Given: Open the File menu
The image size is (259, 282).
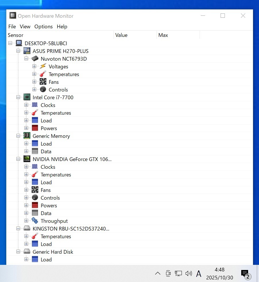Looking at the screenshot, I should [12, 26].
